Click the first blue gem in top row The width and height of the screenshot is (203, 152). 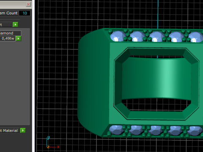tap(118, 36)
